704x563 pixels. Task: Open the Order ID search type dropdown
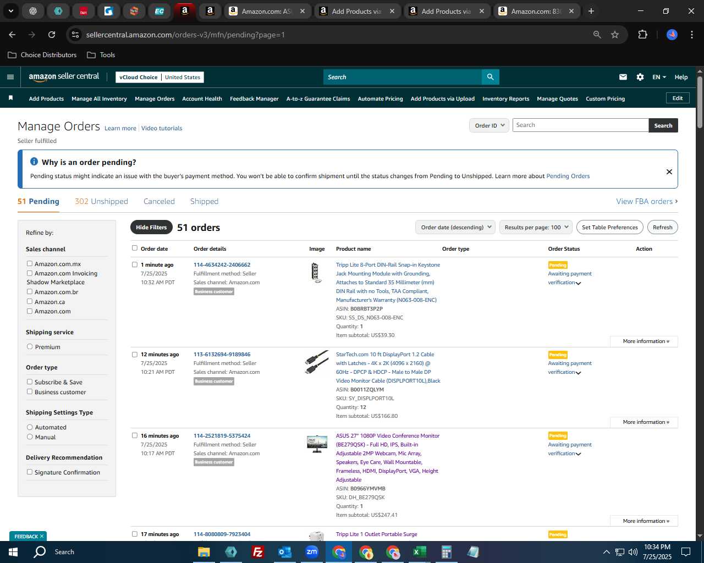click(x=489, y=125)
